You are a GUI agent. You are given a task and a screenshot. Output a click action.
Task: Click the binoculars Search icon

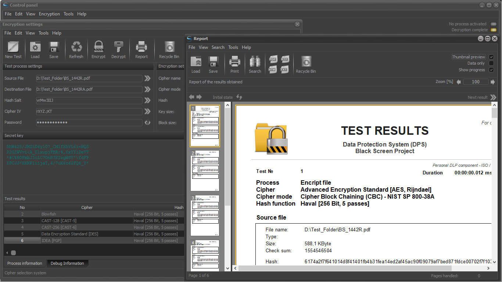[255, 61]
